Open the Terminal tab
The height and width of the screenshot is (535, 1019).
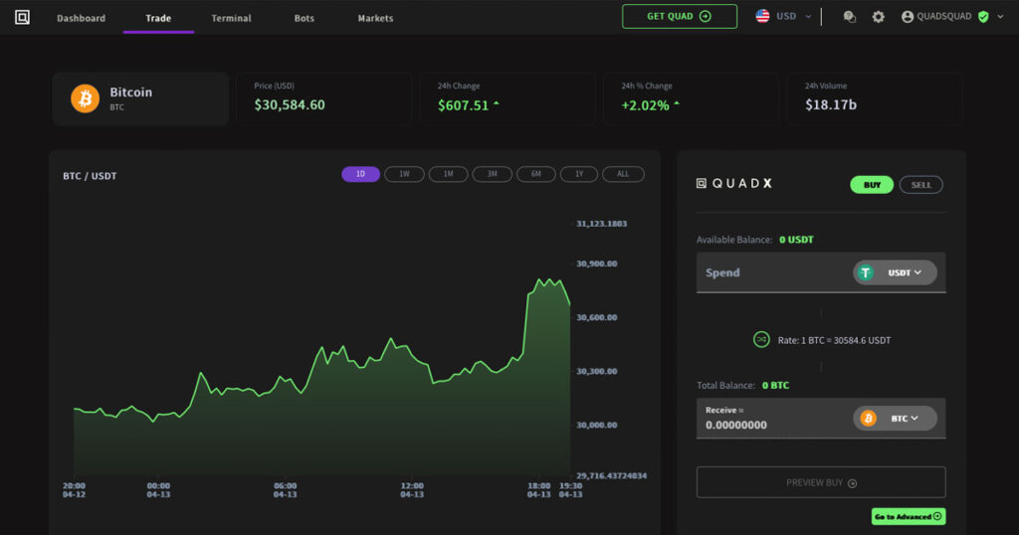click(231, 18)
